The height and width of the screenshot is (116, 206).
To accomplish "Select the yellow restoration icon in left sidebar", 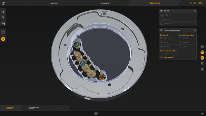I will tap(3, 39).
